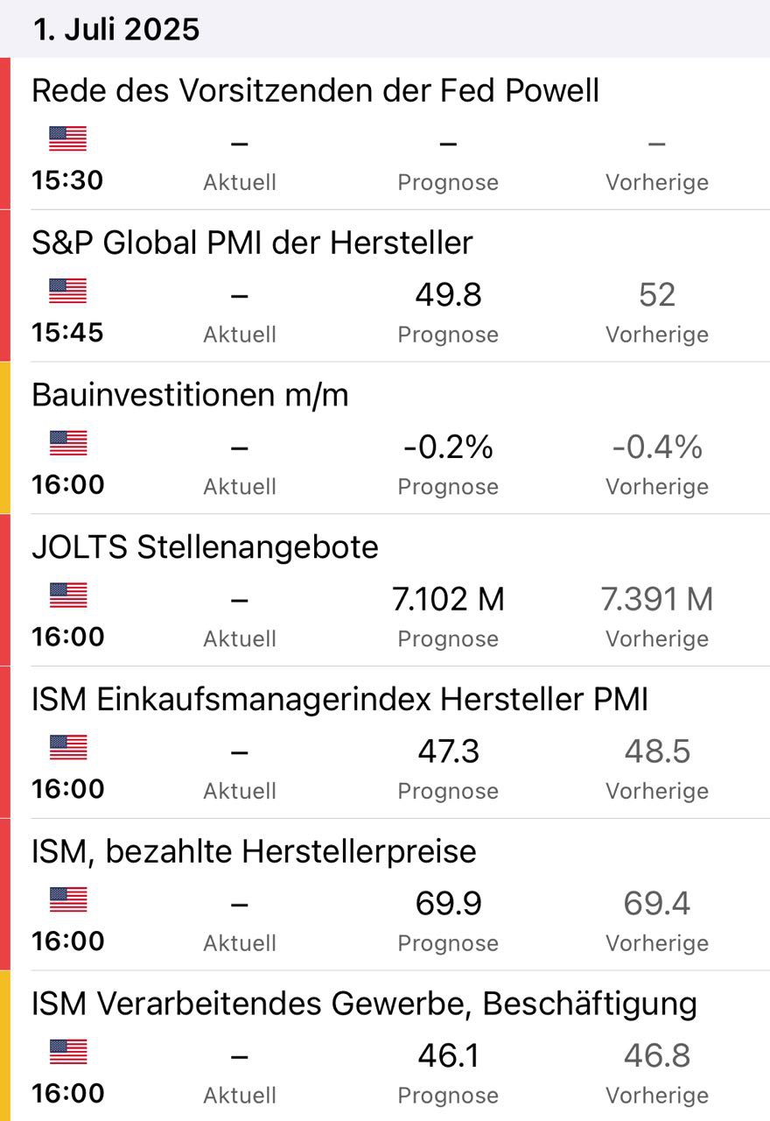Open 'ISM, bezahlte Herstellerpreise' event
Viewport: 770px width, 1121px height.
pos(254,851)
